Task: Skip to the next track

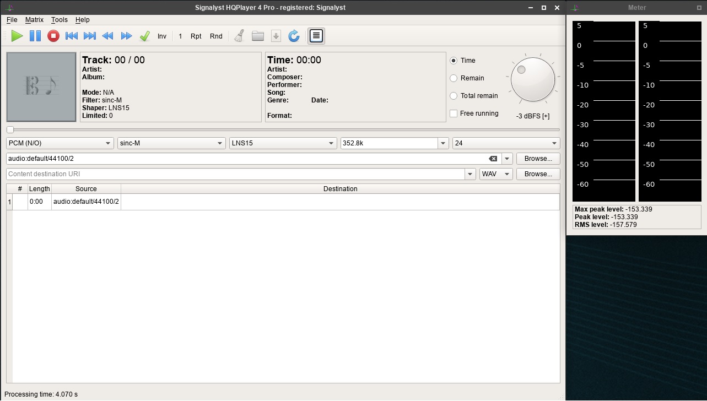Action: [x=89, y=36]
